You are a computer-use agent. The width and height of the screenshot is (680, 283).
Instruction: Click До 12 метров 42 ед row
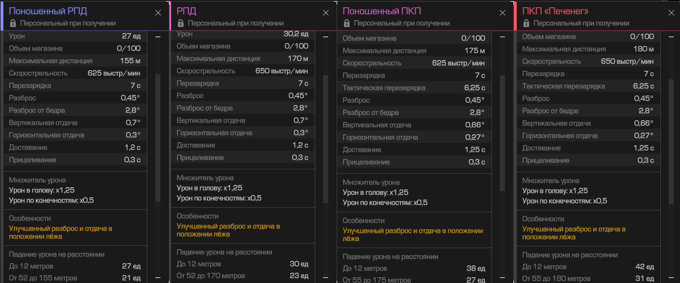point(588,267)
